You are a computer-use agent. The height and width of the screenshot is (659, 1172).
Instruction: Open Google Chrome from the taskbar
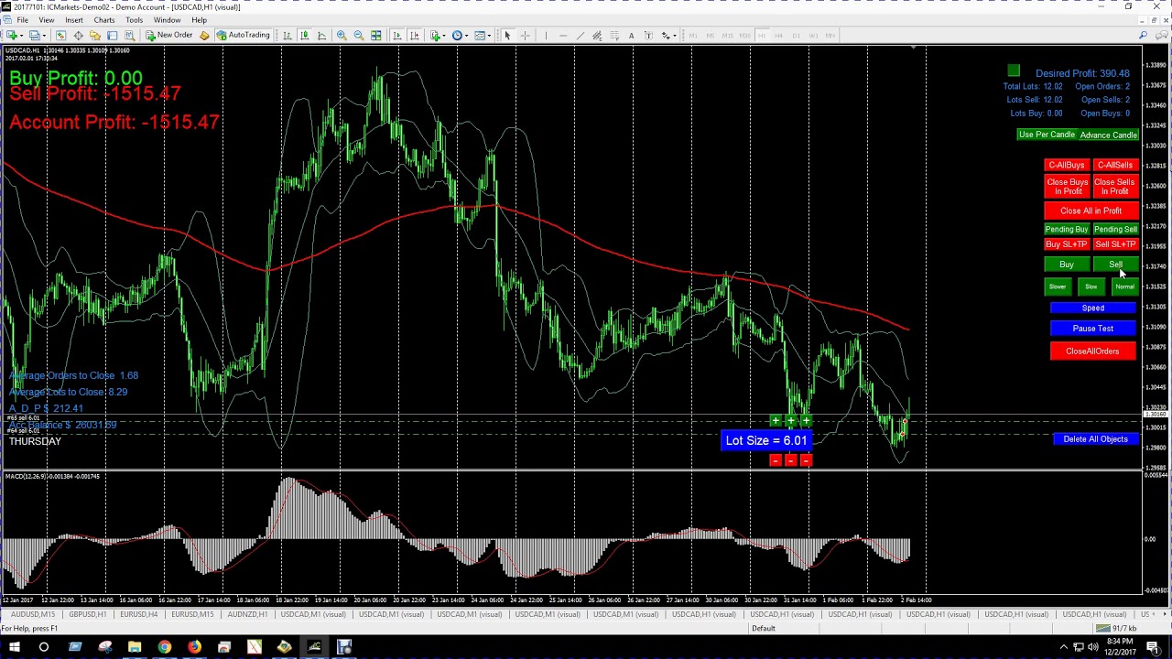(x=164, y=647)
